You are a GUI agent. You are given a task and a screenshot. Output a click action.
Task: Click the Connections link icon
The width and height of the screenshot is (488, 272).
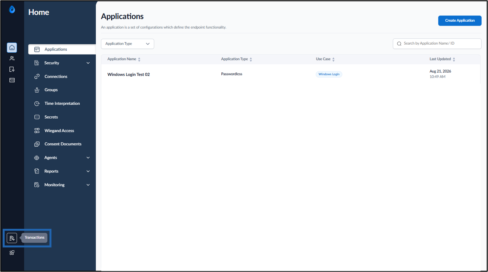[x=37, y=77]
